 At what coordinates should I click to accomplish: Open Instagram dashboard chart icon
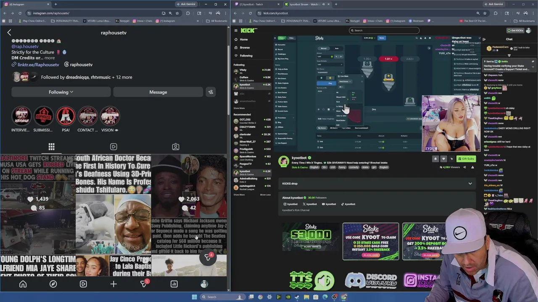(x=174, y=284)
